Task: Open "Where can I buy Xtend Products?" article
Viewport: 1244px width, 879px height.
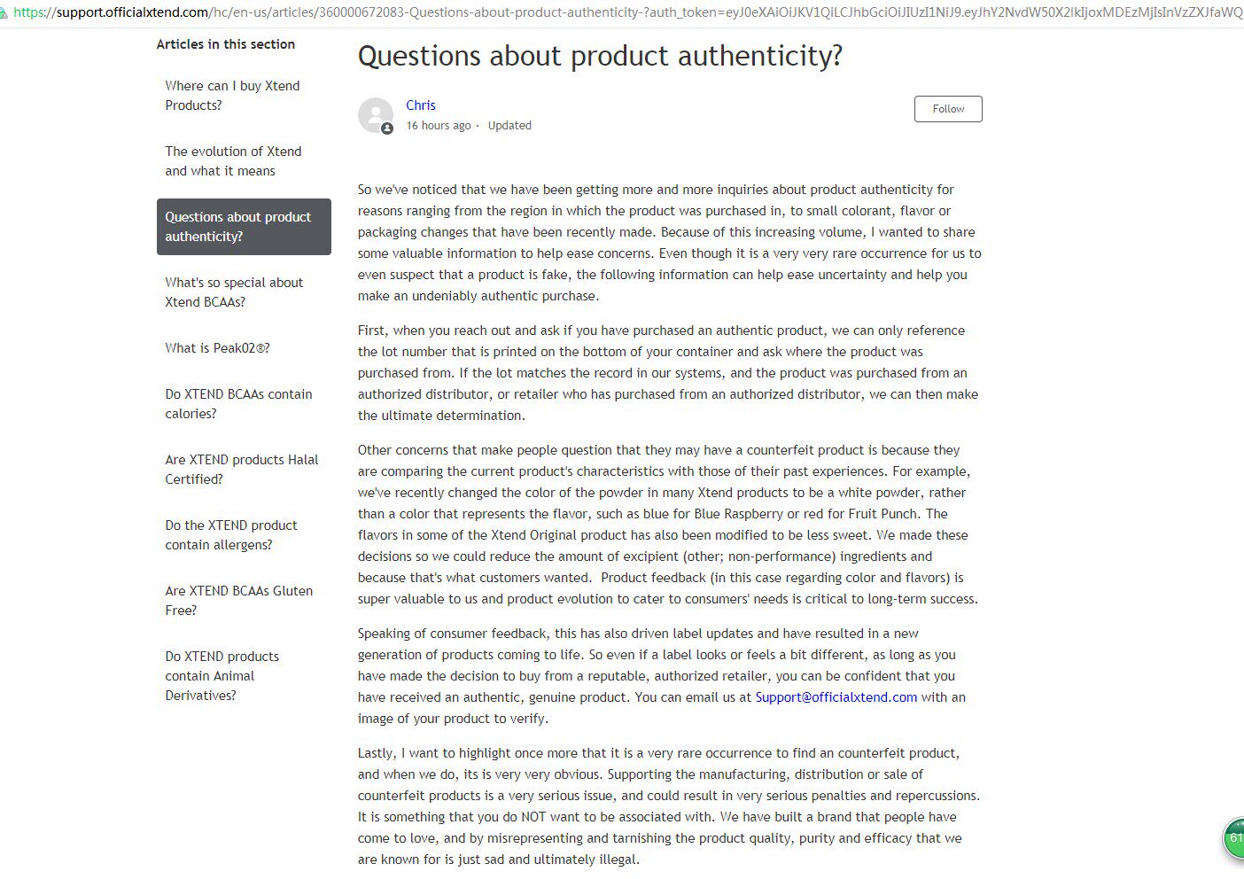Action: 232,96
